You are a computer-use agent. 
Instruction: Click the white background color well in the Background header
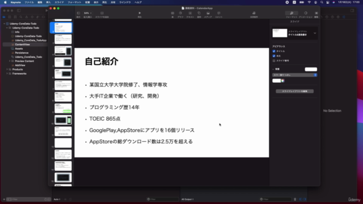311,69
